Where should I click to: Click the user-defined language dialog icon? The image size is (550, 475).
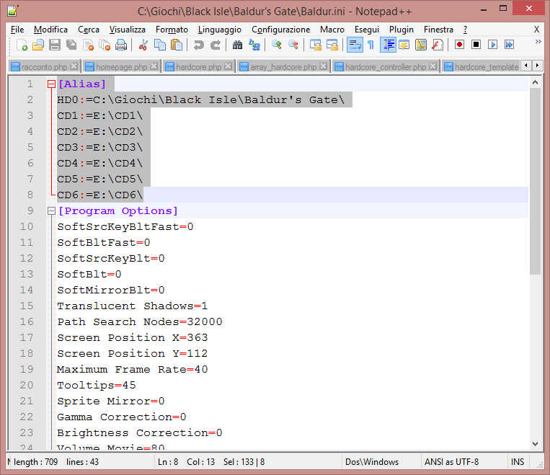pyautogui.click(x=404, y=45)
